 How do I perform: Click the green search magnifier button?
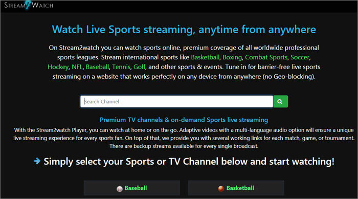pyautogui.click(x=280, y=101)
